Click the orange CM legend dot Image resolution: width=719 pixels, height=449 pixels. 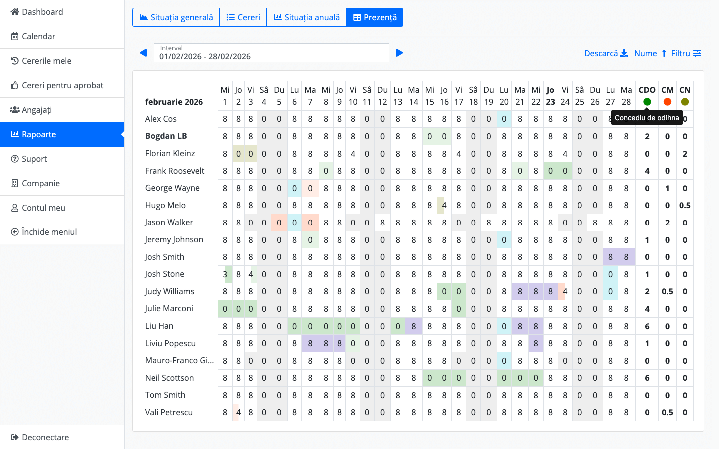click(x=667, y=102)
